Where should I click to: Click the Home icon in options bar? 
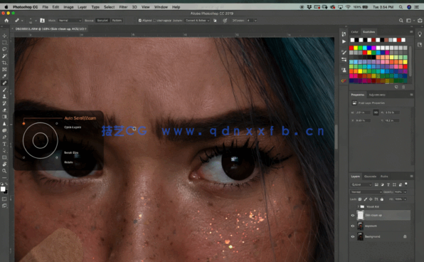click(6, 21)
